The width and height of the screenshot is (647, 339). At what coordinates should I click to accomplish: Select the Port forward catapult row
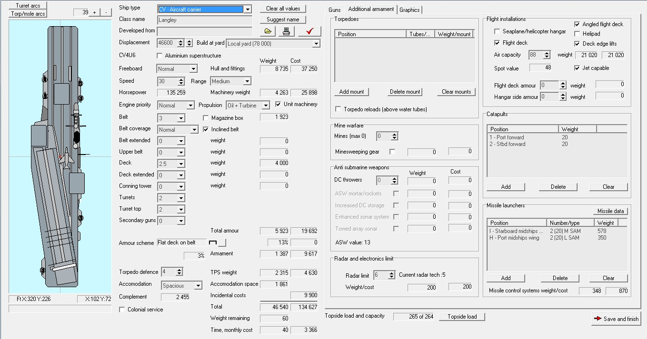tap(508, 137)
